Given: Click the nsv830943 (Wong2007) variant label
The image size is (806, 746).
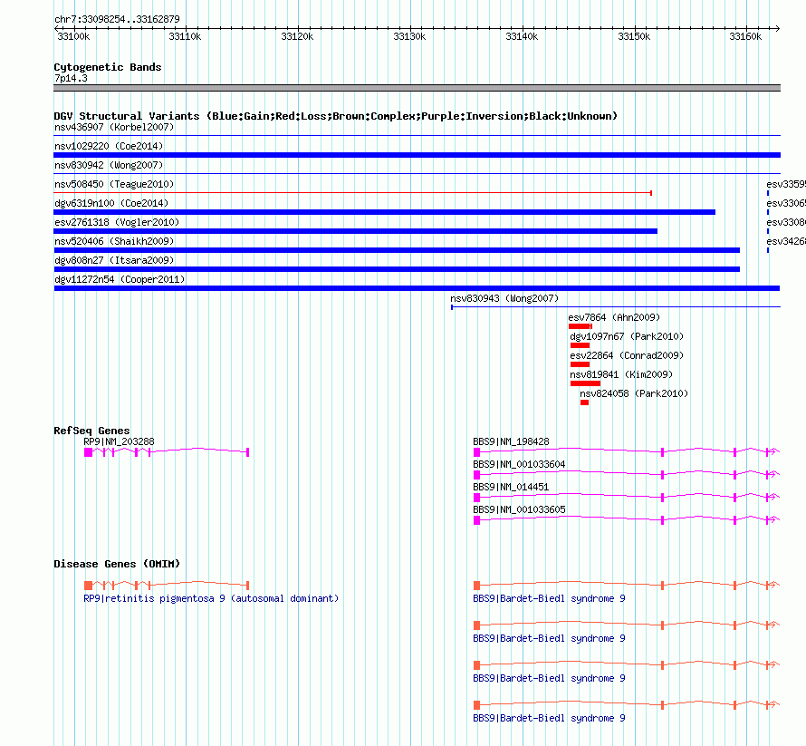Looking at the screenshot, I should (x=504, y=298).
